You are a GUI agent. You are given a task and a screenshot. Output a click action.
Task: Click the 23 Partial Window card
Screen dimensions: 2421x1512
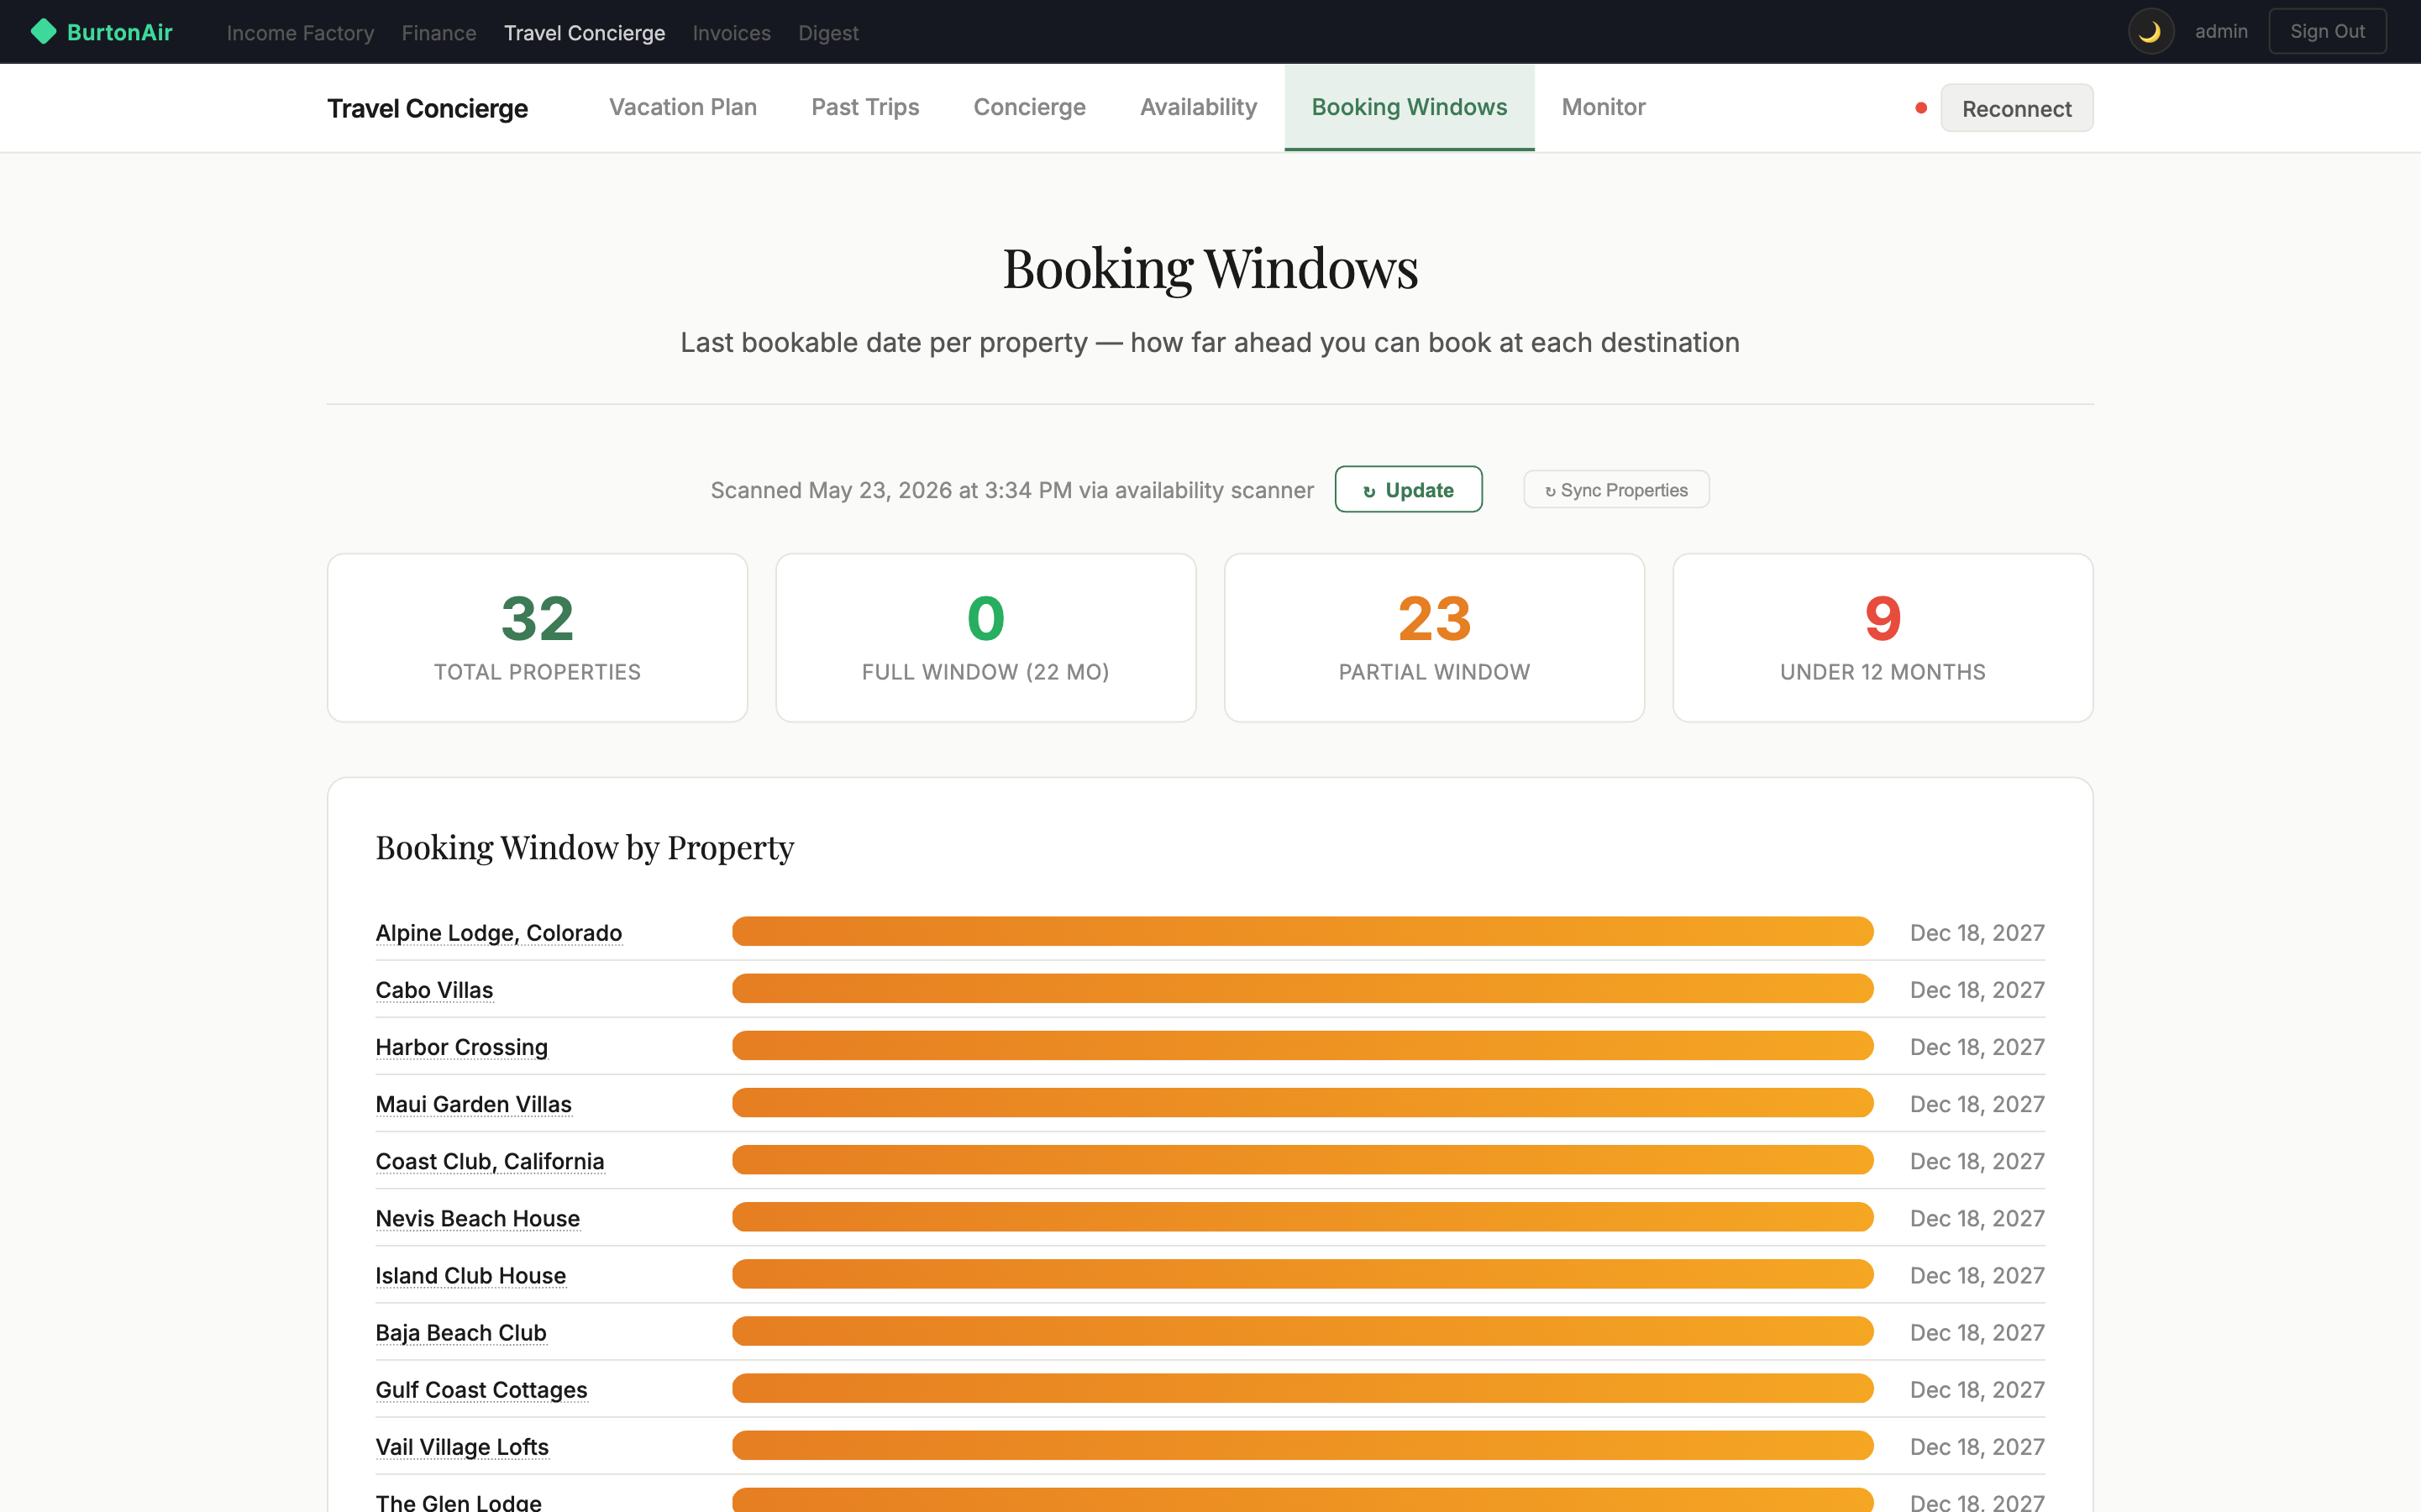pos(1434,638)
